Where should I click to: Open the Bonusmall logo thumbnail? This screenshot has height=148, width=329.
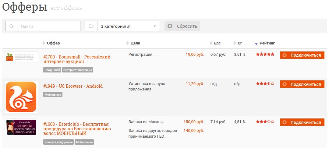[21, 57]
